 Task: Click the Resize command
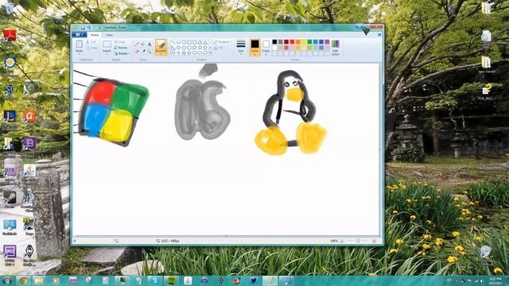(121, 48)
